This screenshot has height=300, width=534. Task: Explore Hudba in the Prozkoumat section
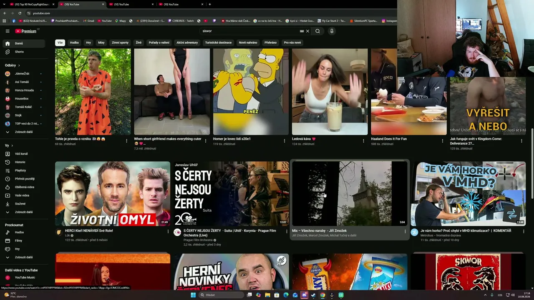[24, 232]
